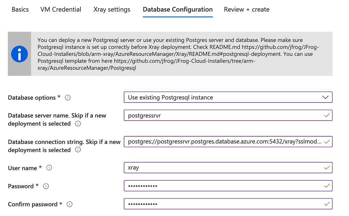Click into the Confirm password field
Screen dimensions: 349x216
228,204
